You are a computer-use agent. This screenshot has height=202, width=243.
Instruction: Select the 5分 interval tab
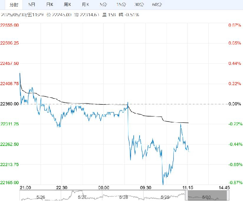point(103,4)
